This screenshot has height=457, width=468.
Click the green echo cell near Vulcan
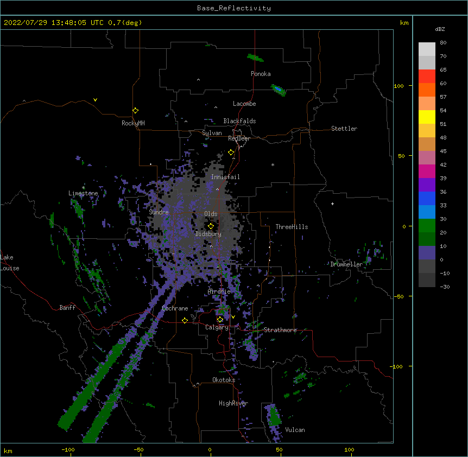pyautogui.click(x=273, y=416)
